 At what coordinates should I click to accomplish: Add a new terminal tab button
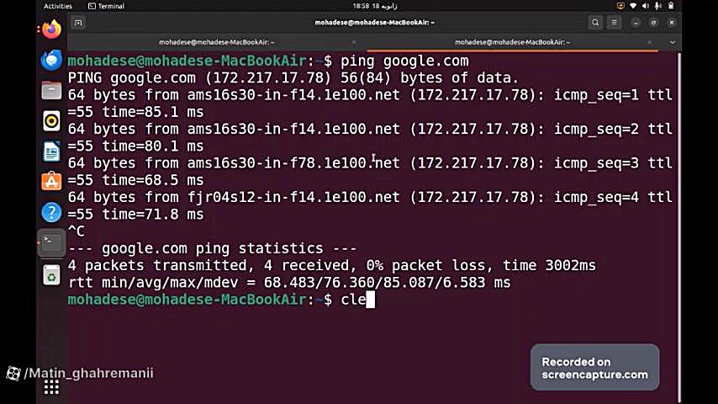[x=78, y=23]
